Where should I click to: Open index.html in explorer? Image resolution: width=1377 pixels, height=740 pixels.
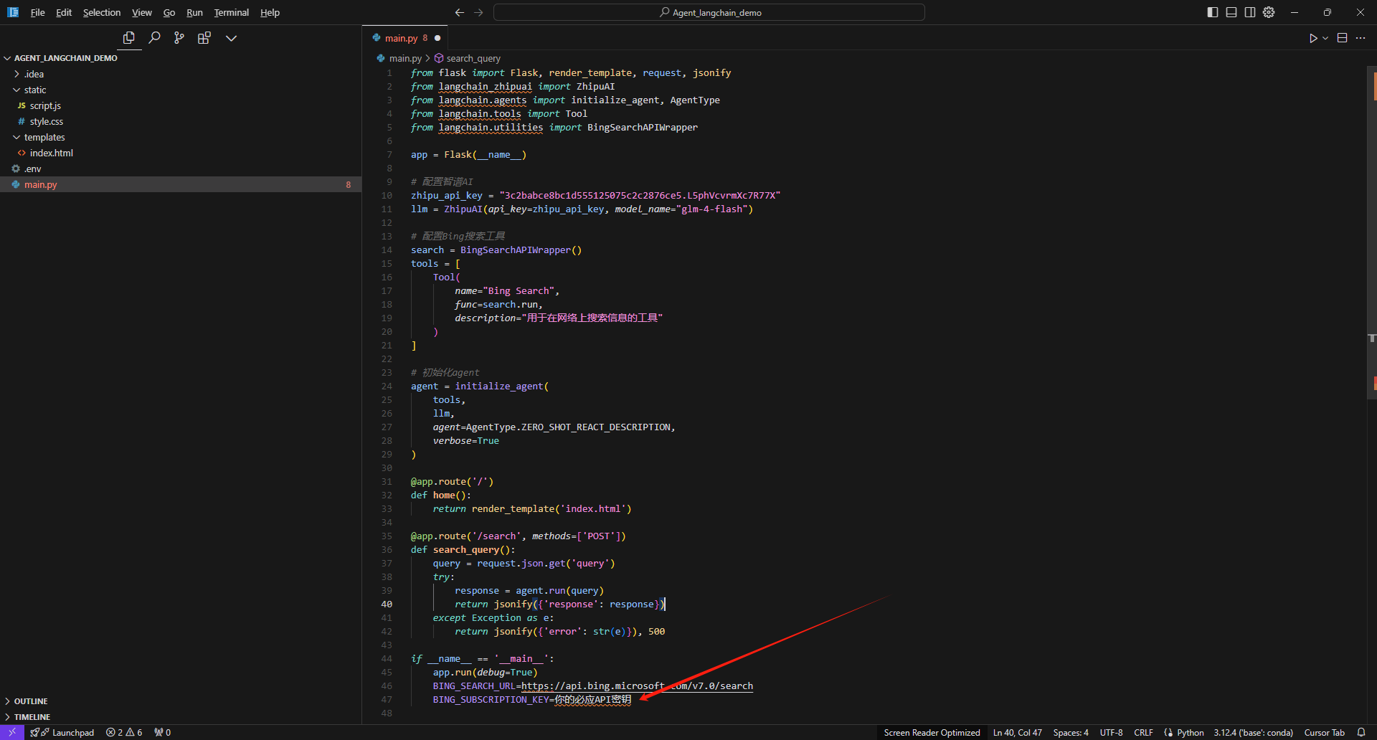coord(181,153)
